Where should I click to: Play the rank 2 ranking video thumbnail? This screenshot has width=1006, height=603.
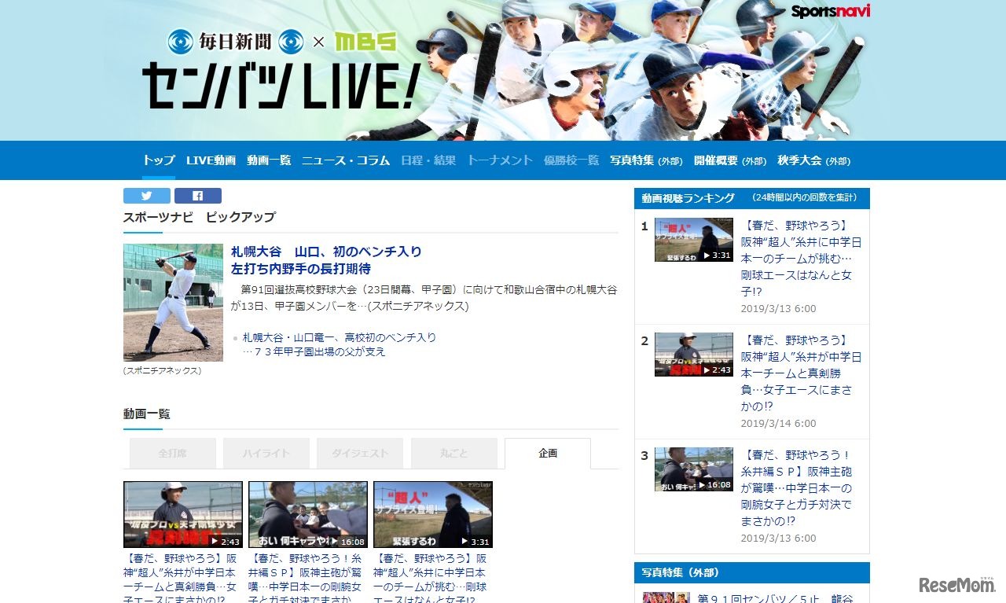[694, 355]
